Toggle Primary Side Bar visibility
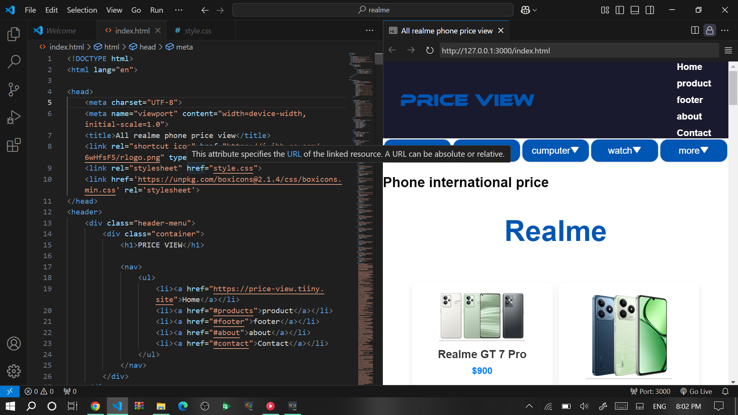 tap(620, 10)
